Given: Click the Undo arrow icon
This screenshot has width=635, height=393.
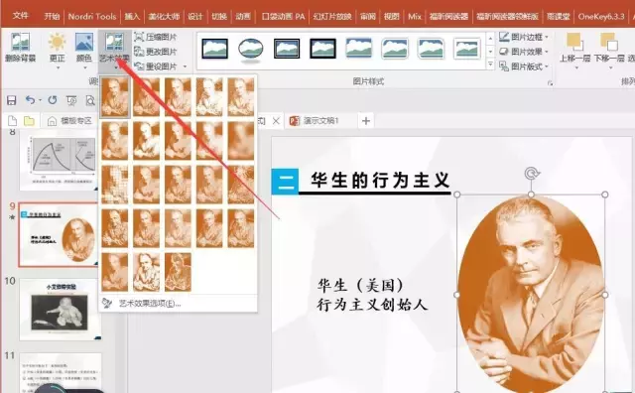Looking at the screenshot, I should [30, 99].
